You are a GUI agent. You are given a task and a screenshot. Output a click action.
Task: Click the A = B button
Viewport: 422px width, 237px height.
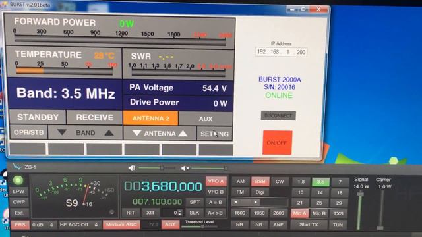215,202
